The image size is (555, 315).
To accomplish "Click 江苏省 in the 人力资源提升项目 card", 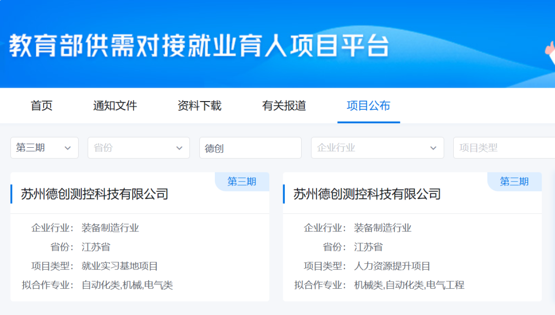I will (x=368, y=247).
